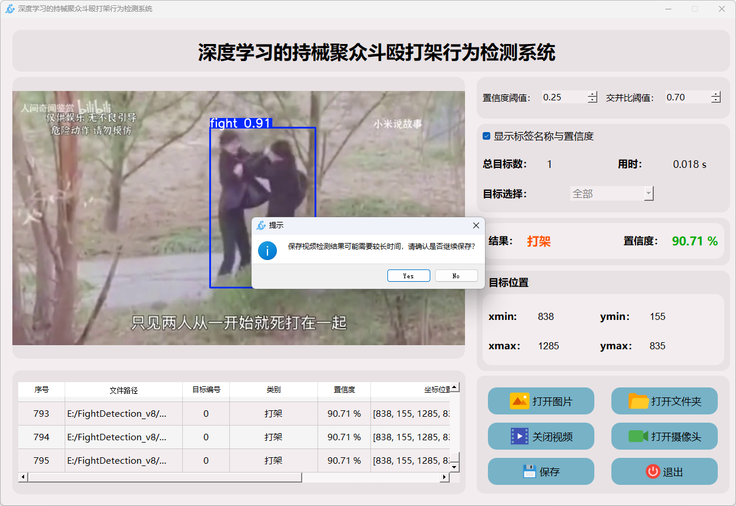This screenshot has width=736, height=506.
Task: Click the 置信度阈值 input field
Action: pos(564,97)
